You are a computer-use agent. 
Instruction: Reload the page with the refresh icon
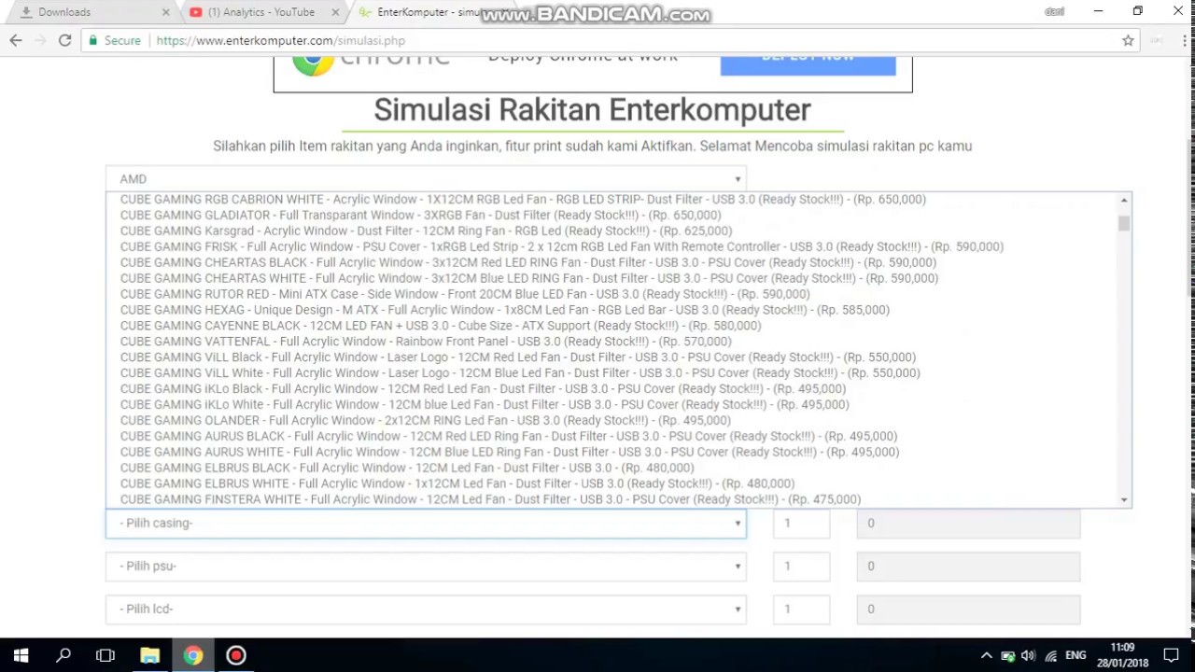point(64,40)
